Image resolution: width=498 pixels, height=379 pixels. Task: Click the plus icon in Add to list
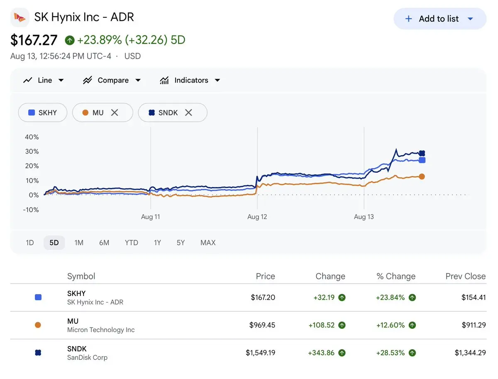(x=408, y=19)
